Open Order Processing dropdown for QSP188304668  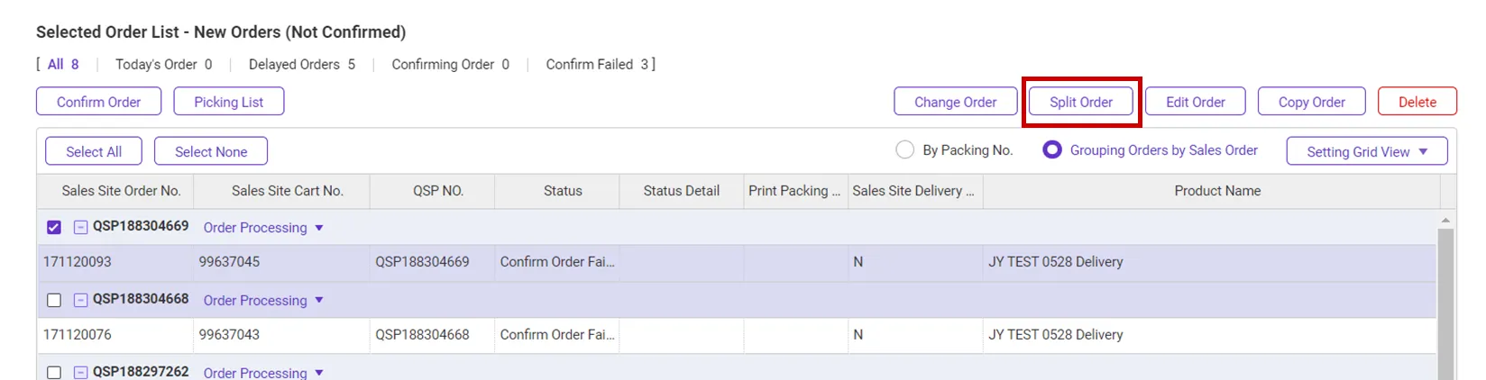[x=263, y=301]
